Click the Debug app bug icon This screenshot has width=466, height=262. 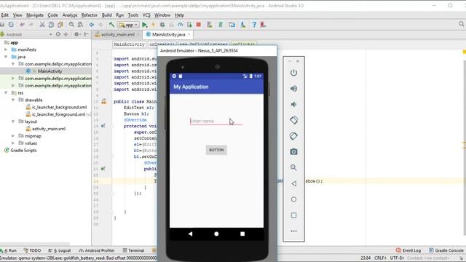[x=162, y=25]
